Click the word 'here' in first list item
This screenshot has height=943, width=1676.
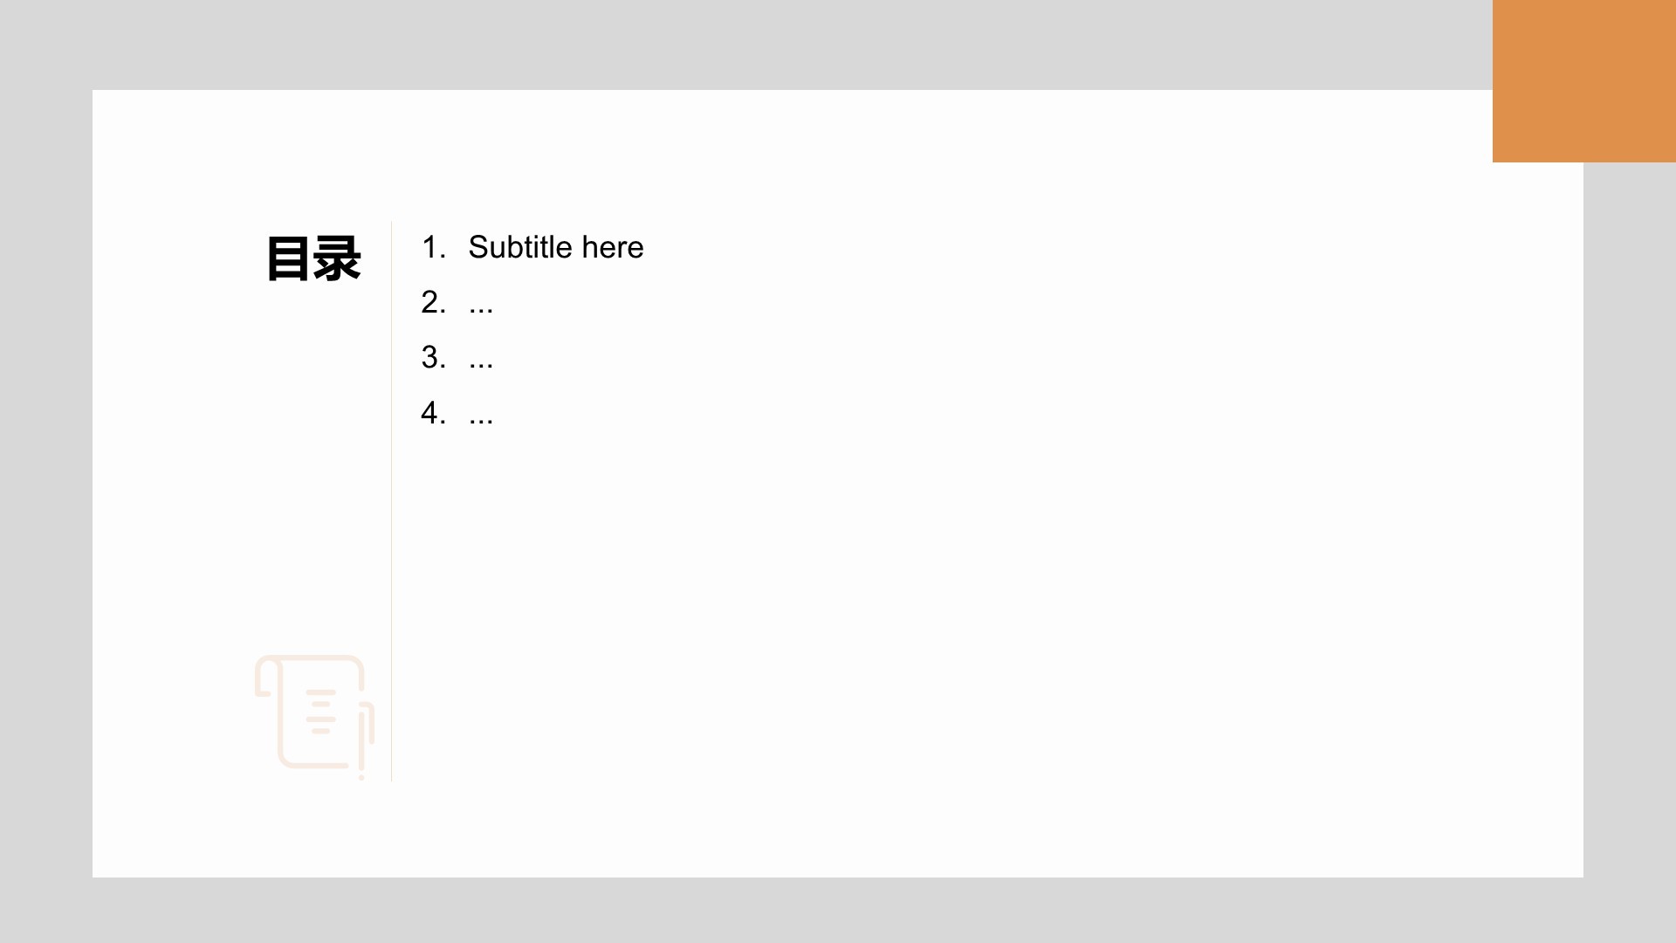pyautogui.click(x=613, y=247)
